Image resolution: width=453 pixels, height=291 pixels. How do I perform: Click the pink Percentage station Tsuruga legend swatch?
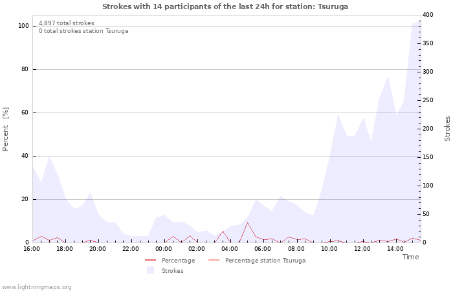[214, 261]
